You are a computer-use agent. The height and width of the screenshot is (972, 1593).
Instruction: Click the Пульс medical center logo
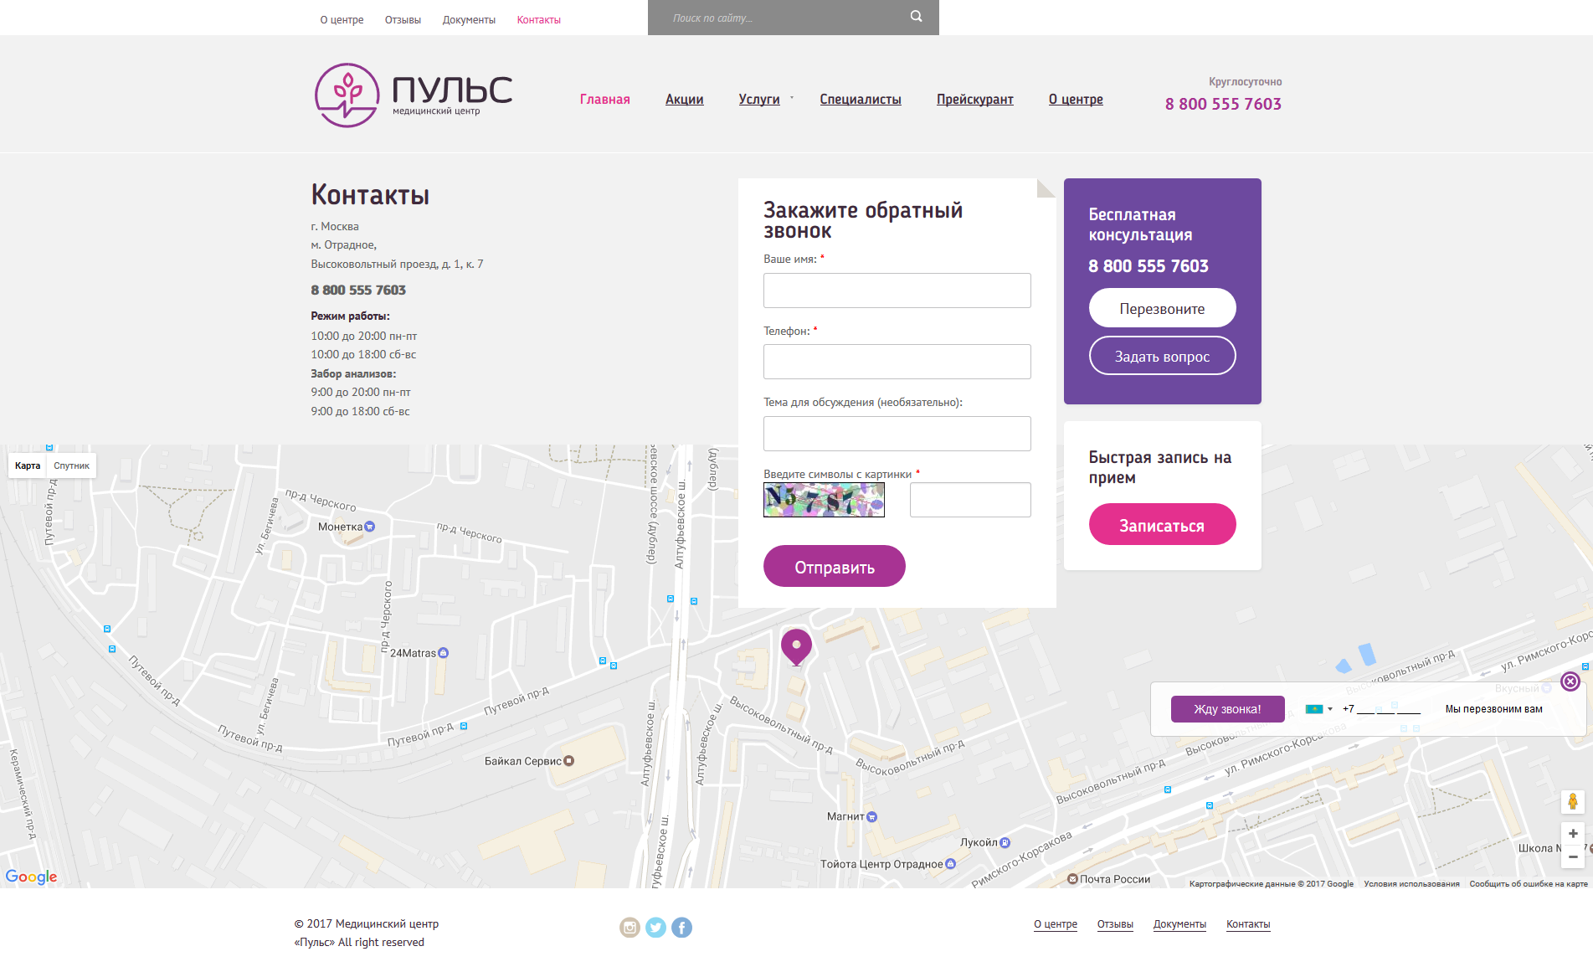414,95
